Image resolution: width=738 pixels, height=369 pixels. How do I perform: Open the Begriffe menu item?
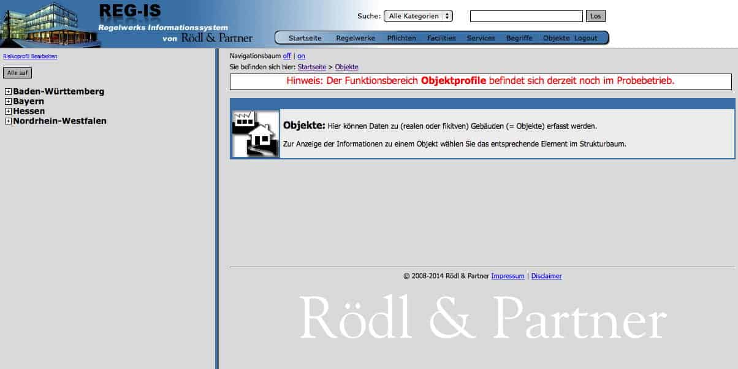[519, 38]
